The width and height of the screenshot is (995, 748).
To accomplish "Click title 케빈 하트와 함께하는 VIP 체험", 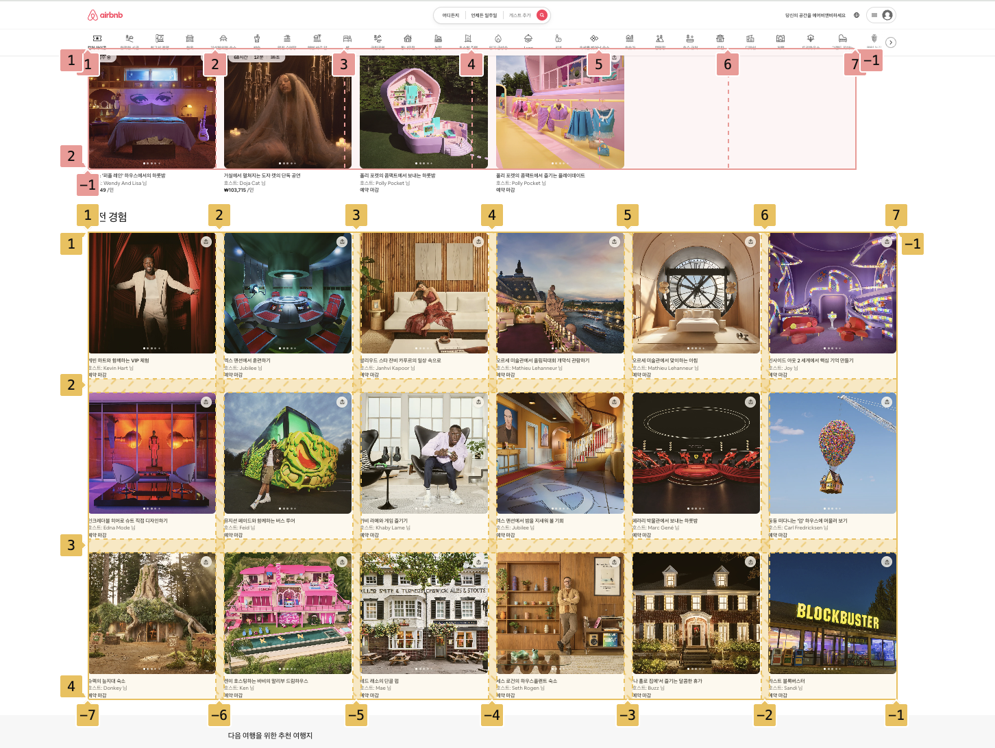I will 119,360.
